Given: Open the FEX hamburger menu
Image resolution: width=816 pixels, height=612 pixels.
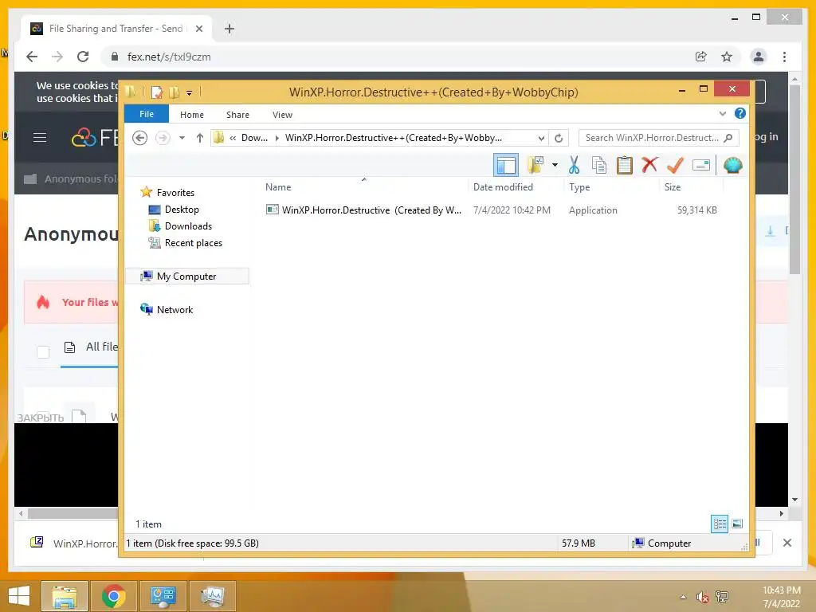Looking at the screenshot, I should 40,137.
